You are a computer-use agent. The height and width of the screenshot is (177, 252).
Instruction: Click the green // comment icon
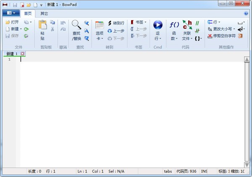[x=197, y=23]
